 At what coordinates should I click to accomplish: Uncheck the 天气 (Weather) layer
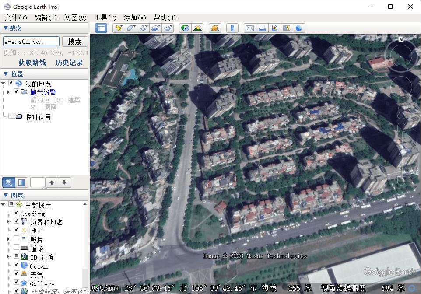click(x=17, y=274)
